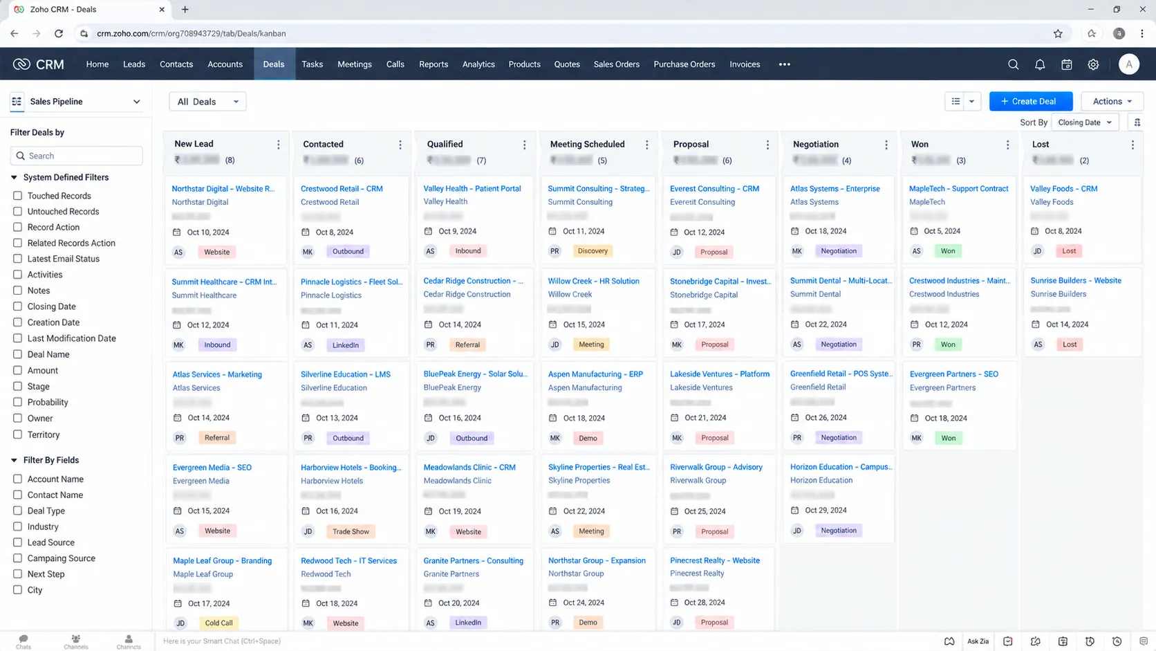The width and height of the screenshot is (1156, 651).
Task: Show more modules with the ellipsis icon
Action: click(x=784, y=64)
